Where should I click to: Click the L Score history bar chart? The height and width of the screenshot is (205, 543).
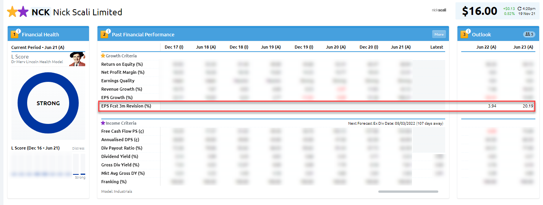[48, 164]
